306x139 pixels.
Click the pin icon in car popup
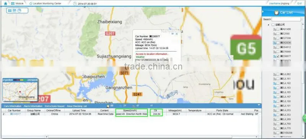pos(173,34)
